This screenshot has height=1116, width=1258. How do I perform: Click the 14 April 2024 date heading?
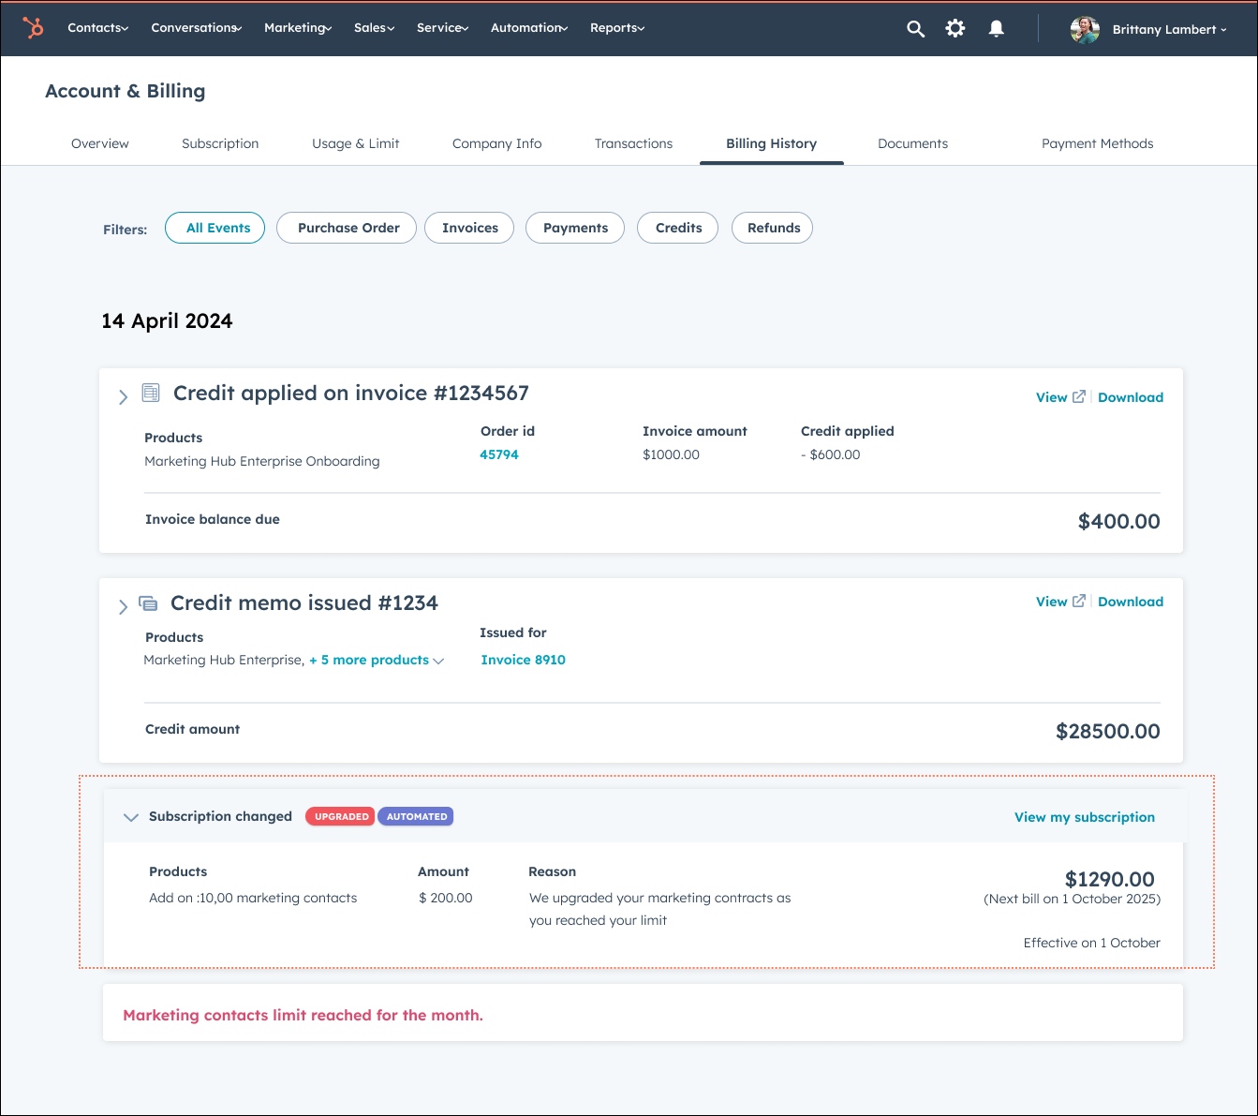pos(167,320)
